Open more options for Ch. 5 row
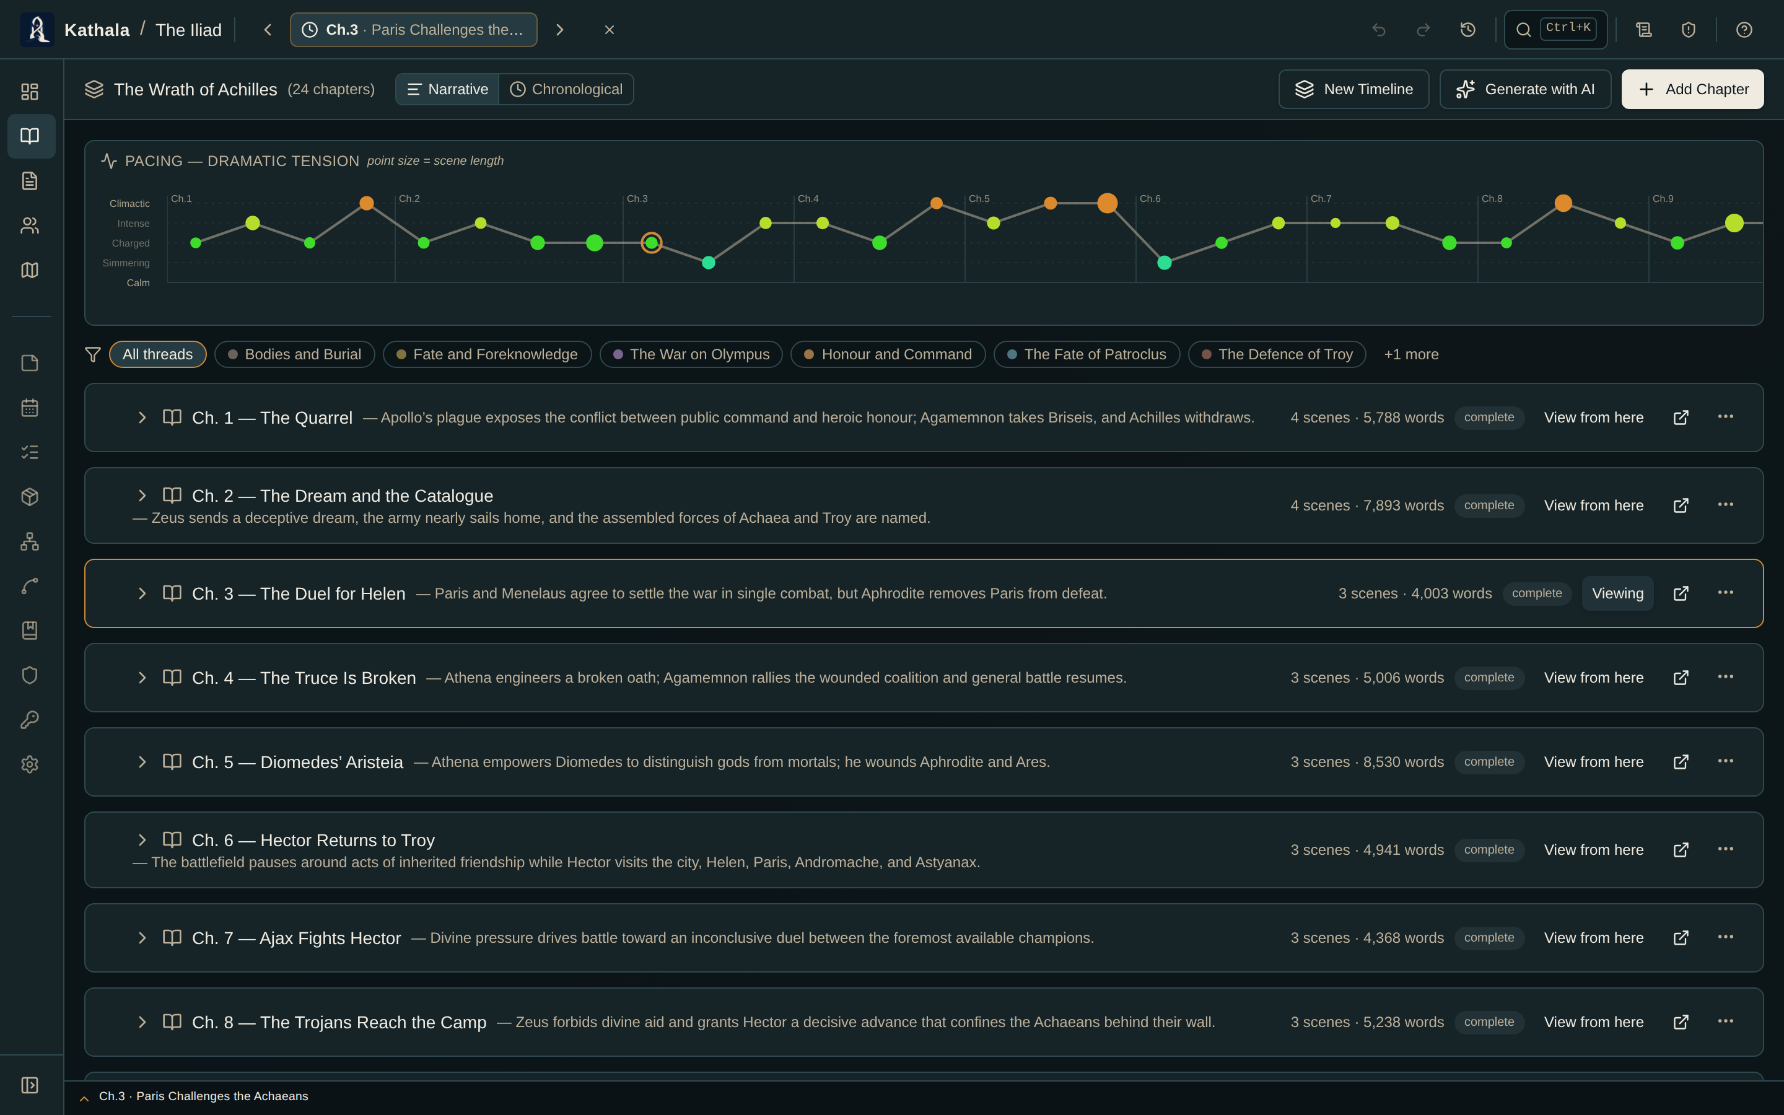This screenshot has width=1784, height=1115. click(x=1726, y=762)
